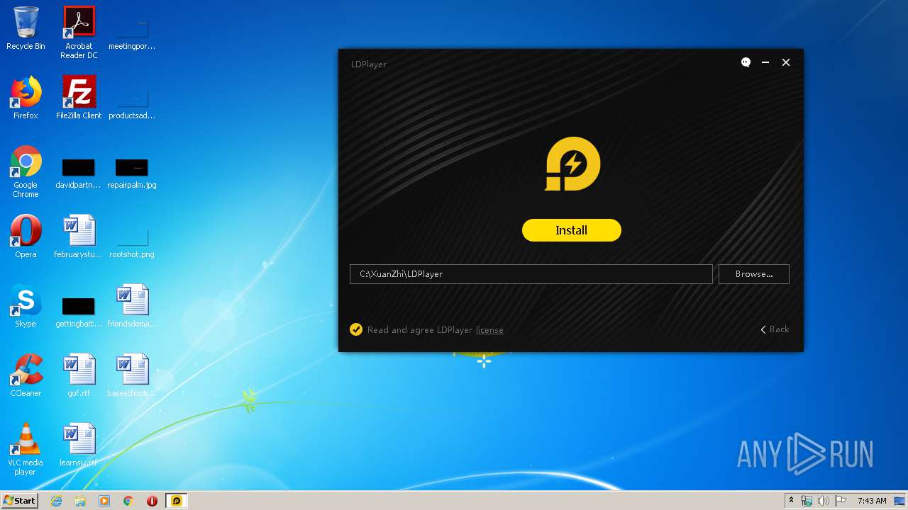Select the Google Chrome desktop shortcut
Image resolution: width=908 pixels, height=510 pixels.
tap(26, 171)
